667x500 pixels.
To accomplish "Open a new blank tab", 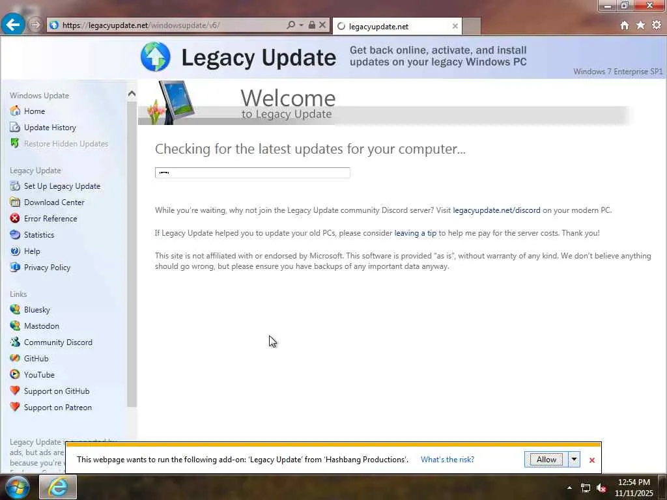I will click(472, 26).
